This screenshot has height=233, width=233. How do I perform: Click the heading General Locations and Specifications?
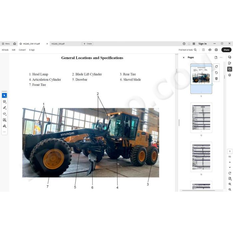(92, 58)
